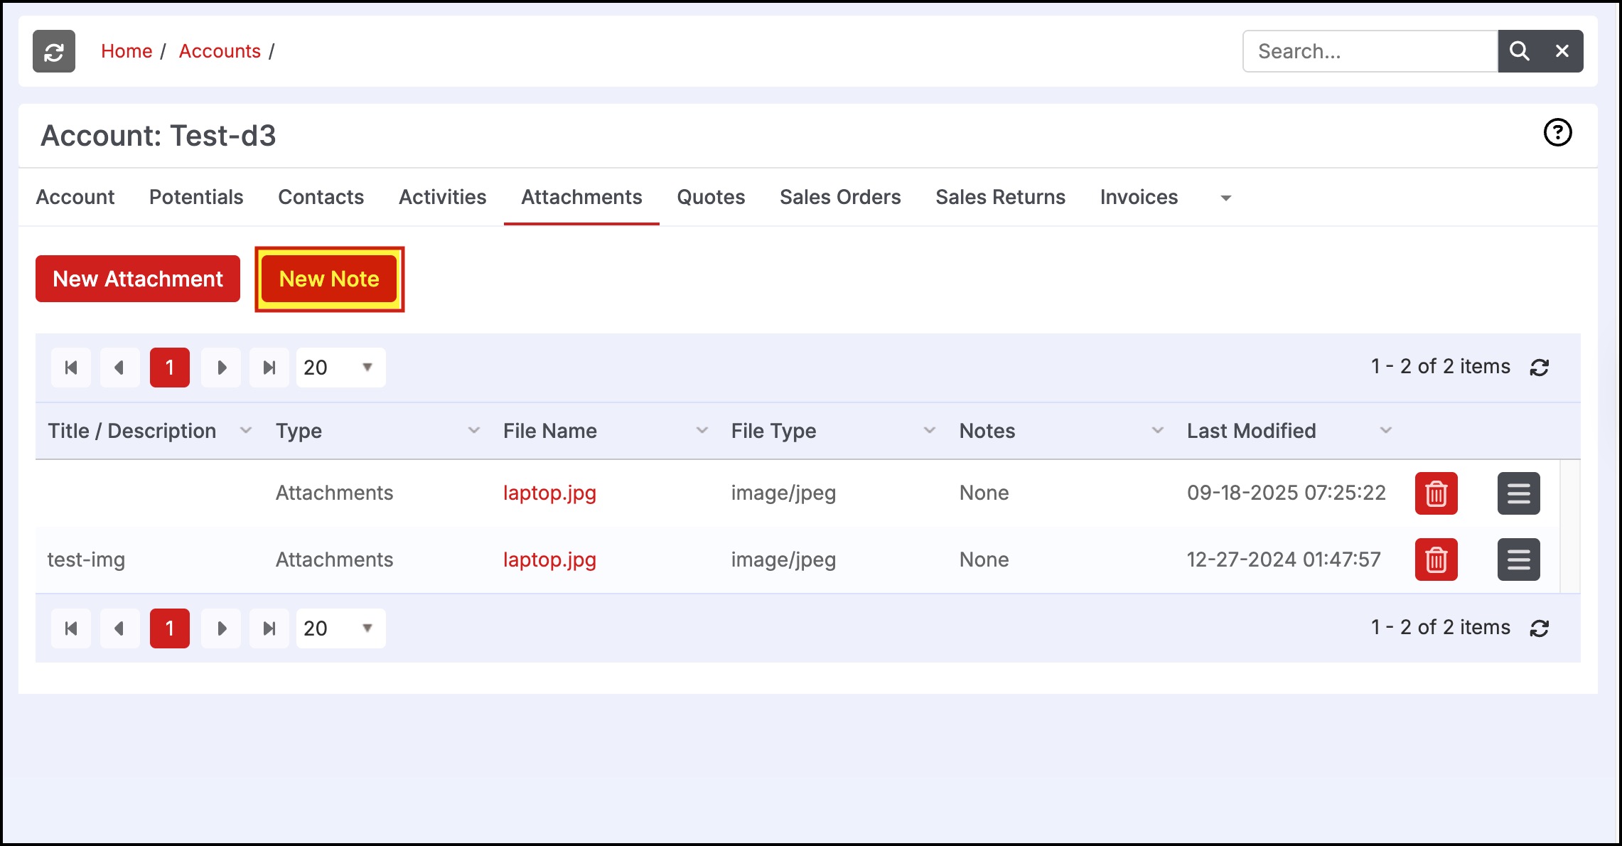This screenshot has width=1622, height=846.
Task: Switch to the Contacts tab
Action: 321,197
